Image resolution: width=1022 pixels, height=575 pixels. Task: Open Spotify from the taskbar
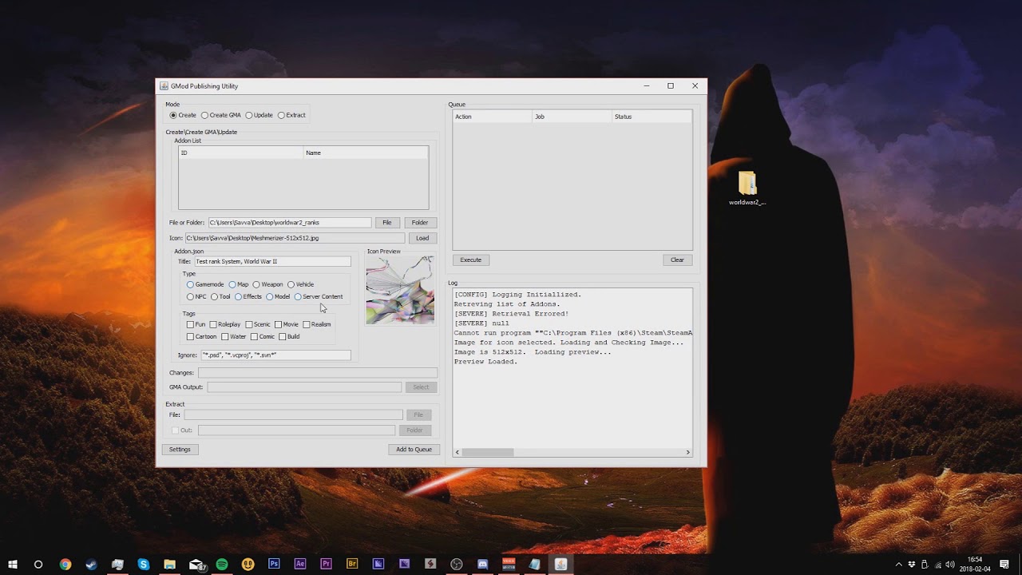222,564
